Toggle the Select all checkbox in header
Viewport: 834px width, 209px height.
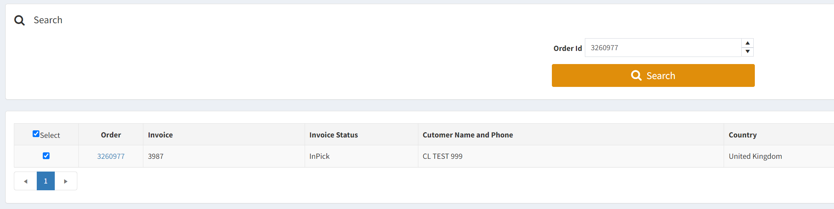point(36,134)
